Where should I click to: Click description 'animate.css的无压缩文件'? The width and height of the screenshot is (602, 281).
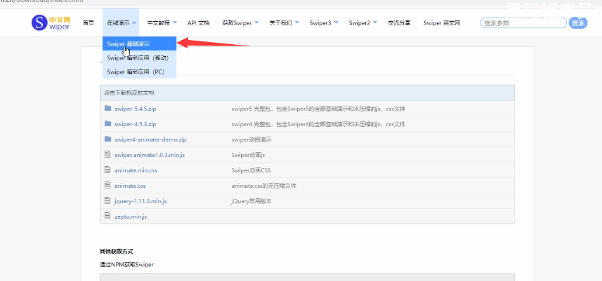(x=263, y=186)
